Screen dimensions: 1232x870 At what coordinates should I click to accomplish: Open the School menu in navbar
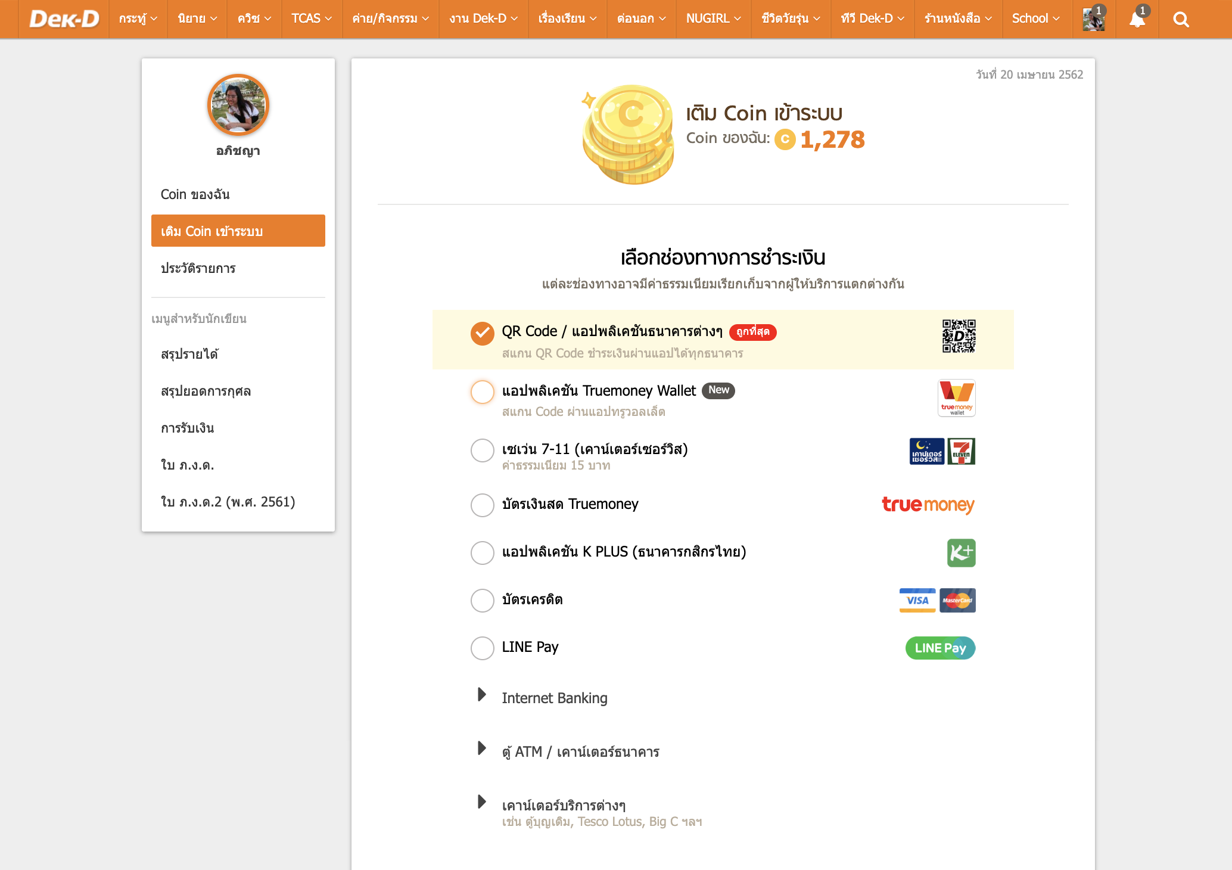(1035, 19)
